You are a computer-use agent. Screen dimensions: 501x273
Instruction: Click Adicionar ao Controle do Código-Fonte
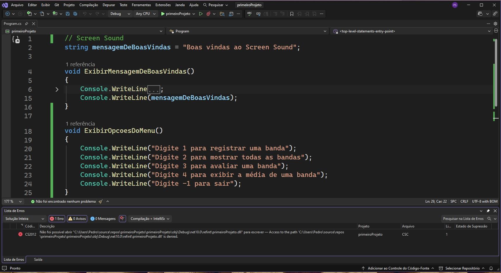tap(398, 268)
